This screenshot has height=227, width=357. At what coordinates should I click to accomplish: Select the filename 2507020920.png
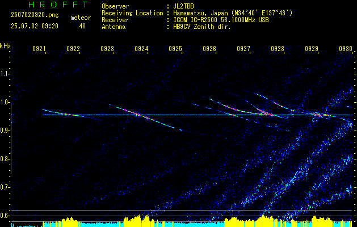pyautogui.click(x=35, y=15)
